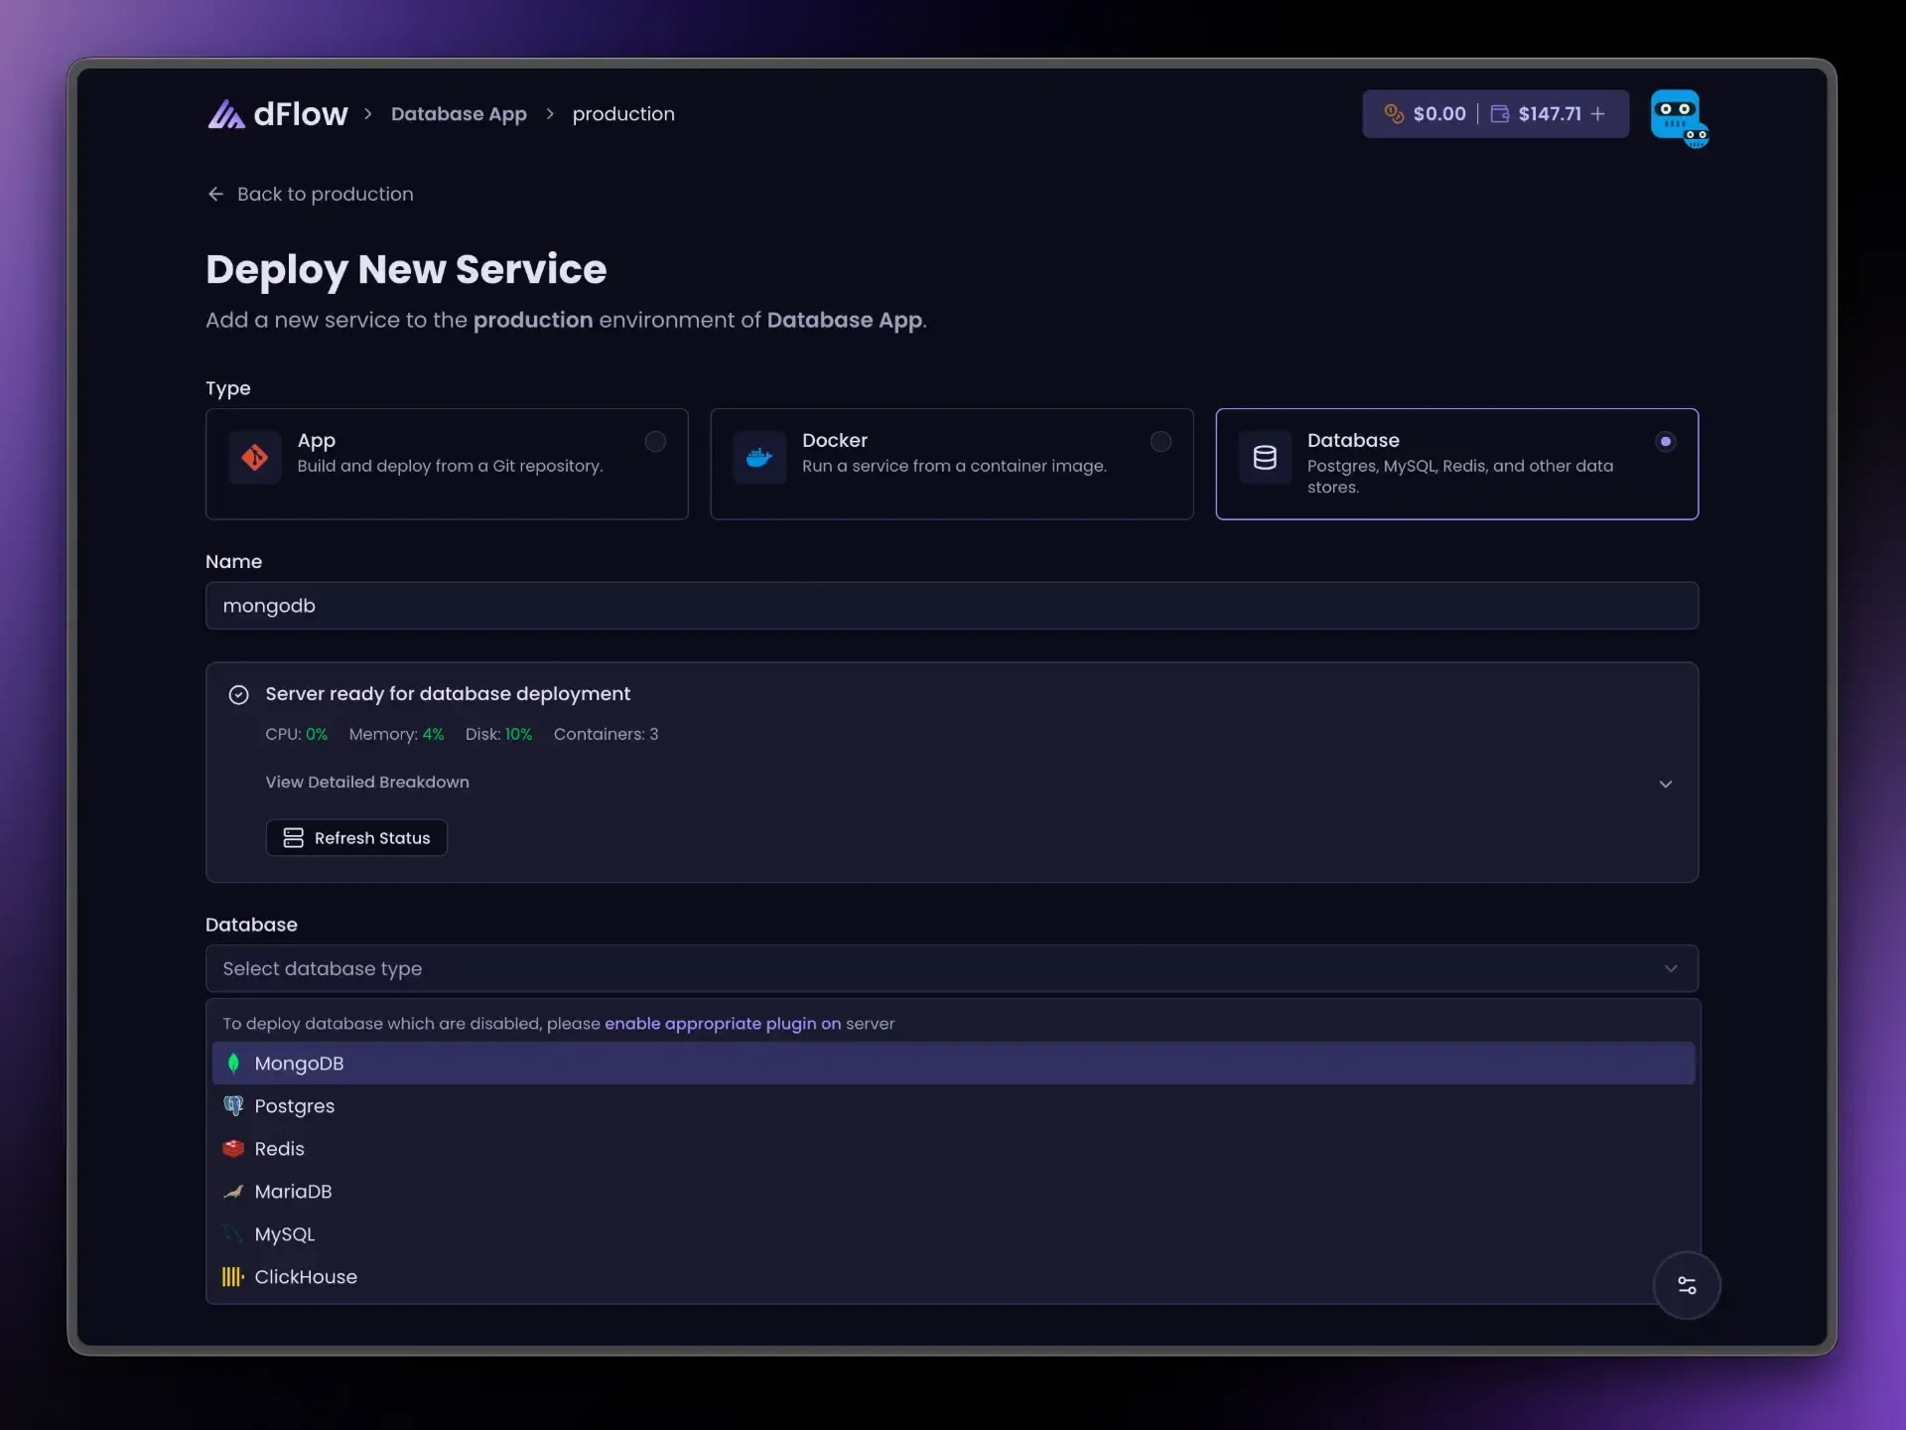1906x1430 pixels.
Task: Click the $147.71 wallet balance
Action: click(x=1550, y=114)
